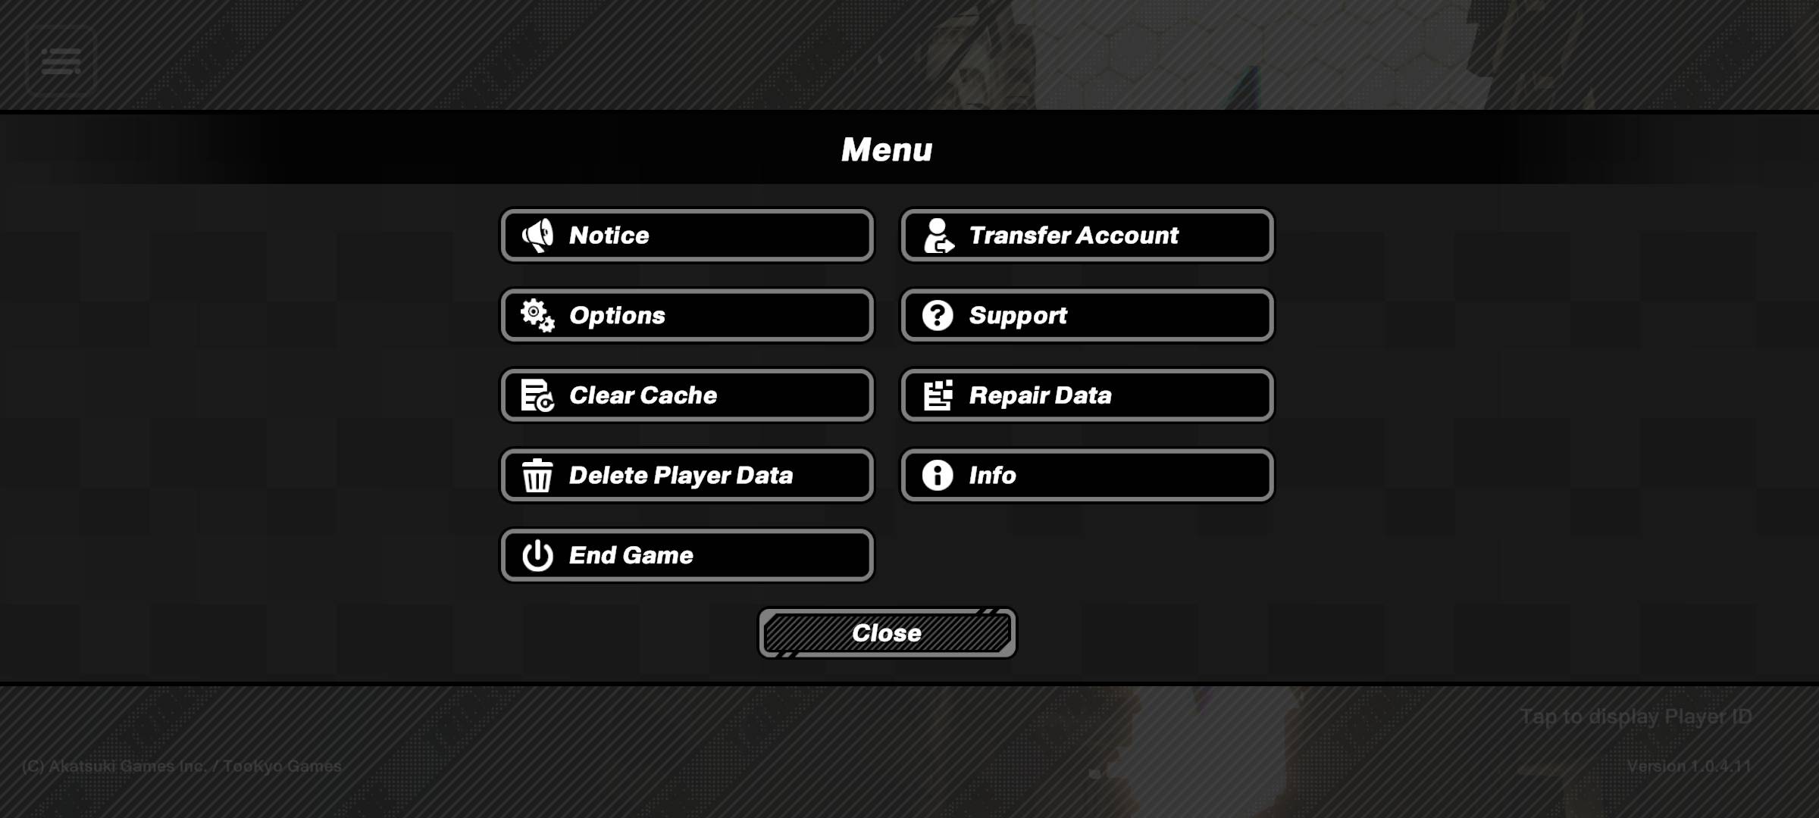Image resolution: width=1819 pixels, height=818 pixels.
Task: Click the Clear Cache document icon
Action: tap(536, 395)
